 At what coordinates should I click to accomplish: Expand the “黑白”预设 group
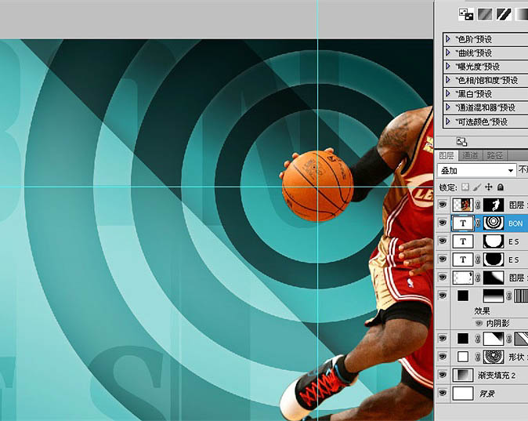click(448, 93)
